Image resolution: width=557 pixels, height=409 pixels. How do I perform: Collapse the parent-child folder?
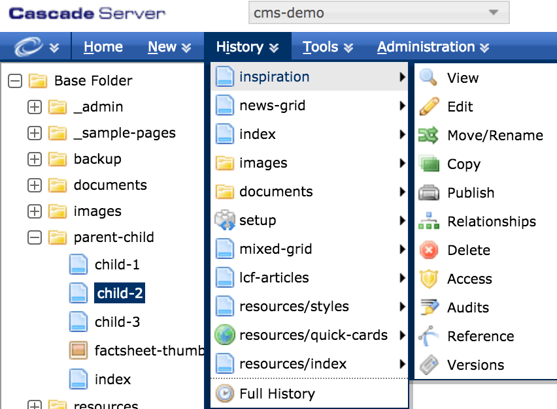point(35,237)
